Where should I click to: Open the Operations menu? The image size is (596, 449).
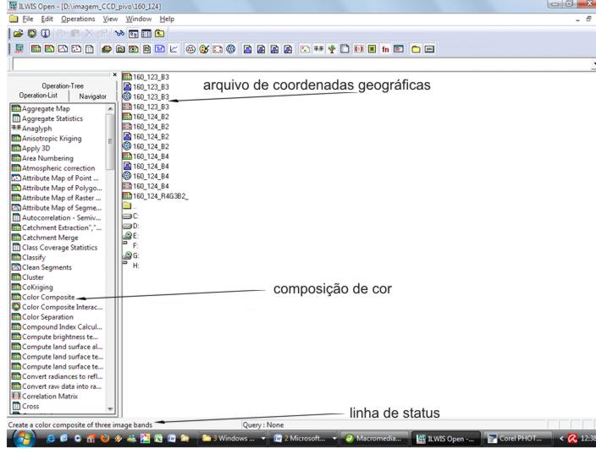pos(78,19)
